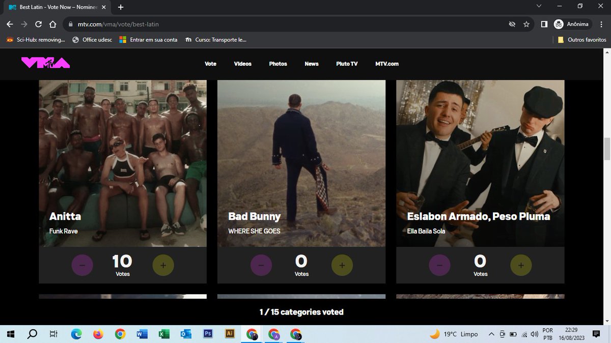
Task: Open the News page
Action: (312, 64)
